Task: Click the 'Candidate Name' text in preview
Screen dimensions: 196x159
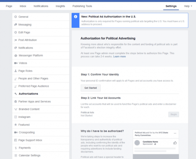Action: tap(150, 142)
